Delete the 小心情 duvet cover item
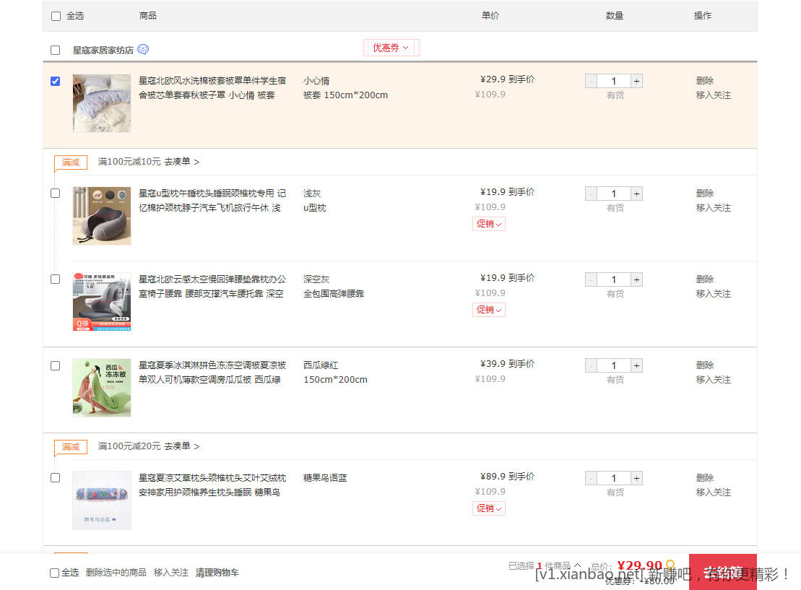The width and height of the screenshot is (801, 590). (x=704, y=81)
